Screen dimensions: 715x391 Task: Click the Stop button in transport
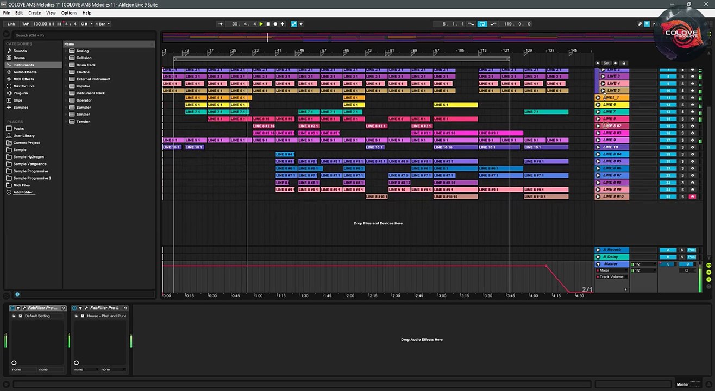tap(268, 24)
